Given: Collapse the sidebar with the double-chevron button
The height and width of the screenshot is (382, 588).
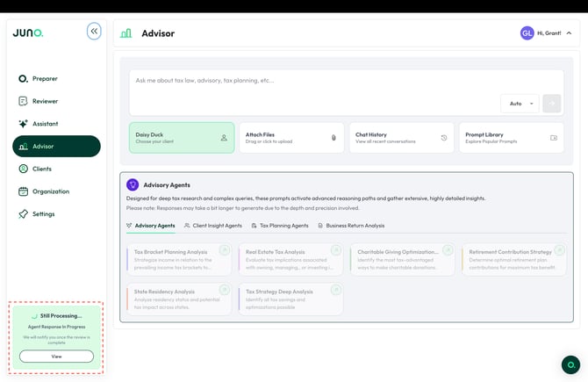Looking at the screenshot, I should (x=94, y=31).
